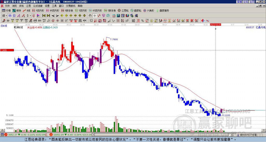Image resolution: width=266 pixels, height=142 pixels.
Task: Open the 浏览 menu
Action: click(15, 6)
